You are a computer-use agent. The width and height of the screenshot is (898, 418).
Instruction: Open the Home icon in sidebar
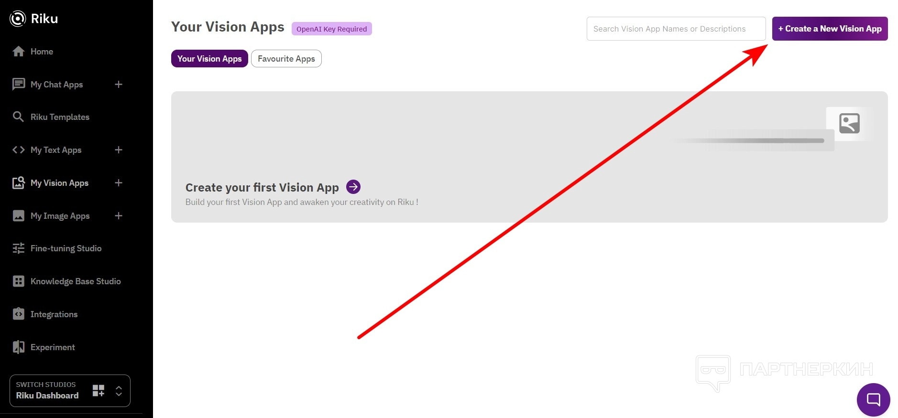pyautogui.click(x=19, y=52)
